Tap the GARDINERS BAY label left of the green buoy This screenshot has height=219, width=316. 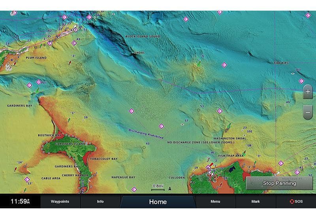[x=19, y=106]
